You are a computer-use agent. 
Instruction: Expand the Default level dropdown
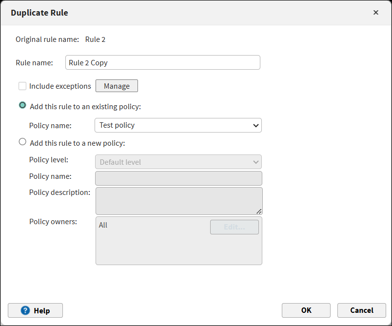click(x=177, y=162)
